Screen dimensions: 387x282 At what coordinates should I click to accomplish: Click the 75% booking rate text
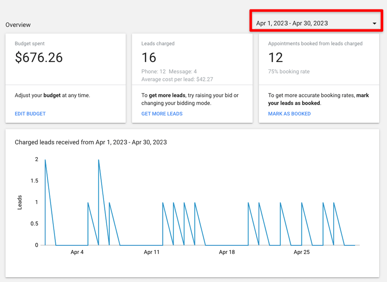click(x=289, y=71)
